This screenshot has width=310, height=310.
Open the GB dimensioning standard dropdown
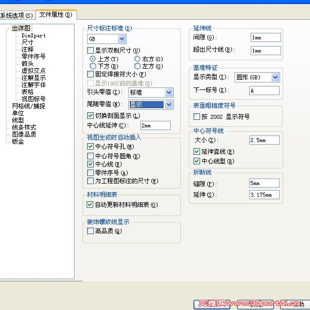click(107, 39)
